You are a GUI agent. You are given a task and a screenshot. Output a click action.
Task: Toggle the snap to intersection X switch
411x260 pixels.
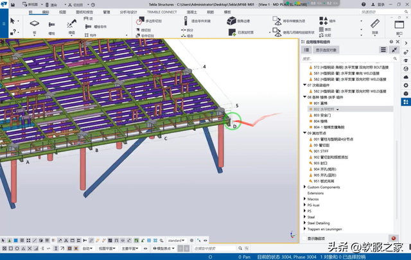(x=30, y=248)
